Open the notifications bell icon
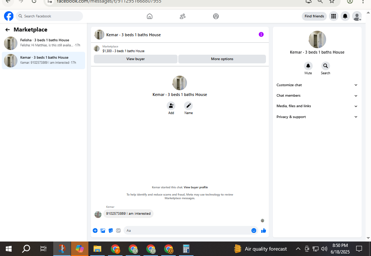Viewport: 371px width, 256px height. [x=345, y=16]
